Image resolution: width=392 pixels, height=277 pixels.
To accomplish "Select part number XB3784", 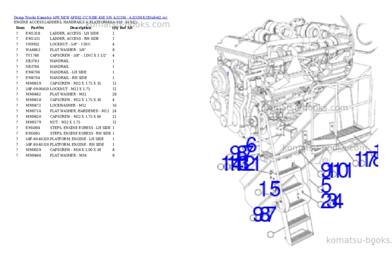I will click(x=33, y=66).
